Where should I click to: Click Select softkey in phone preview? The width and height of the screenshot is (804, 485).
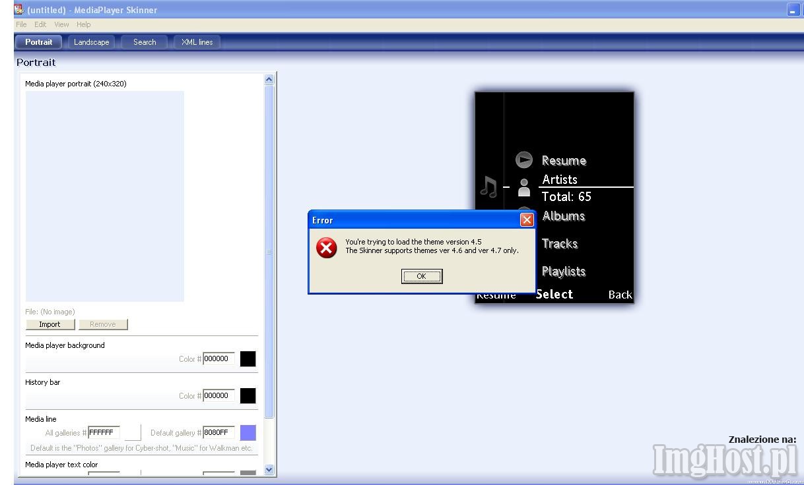point(554,295)
